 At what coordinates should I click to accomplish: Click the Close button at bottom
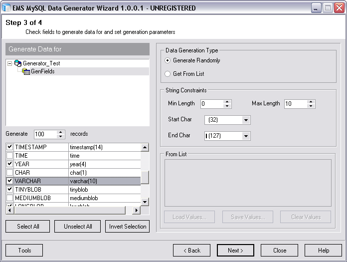point(280,251)
